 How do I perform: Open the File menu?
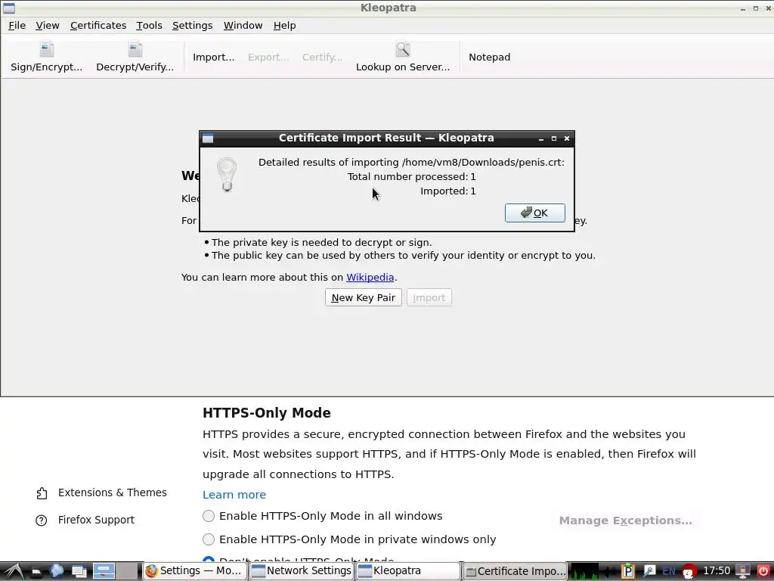[x=17, y=26]
